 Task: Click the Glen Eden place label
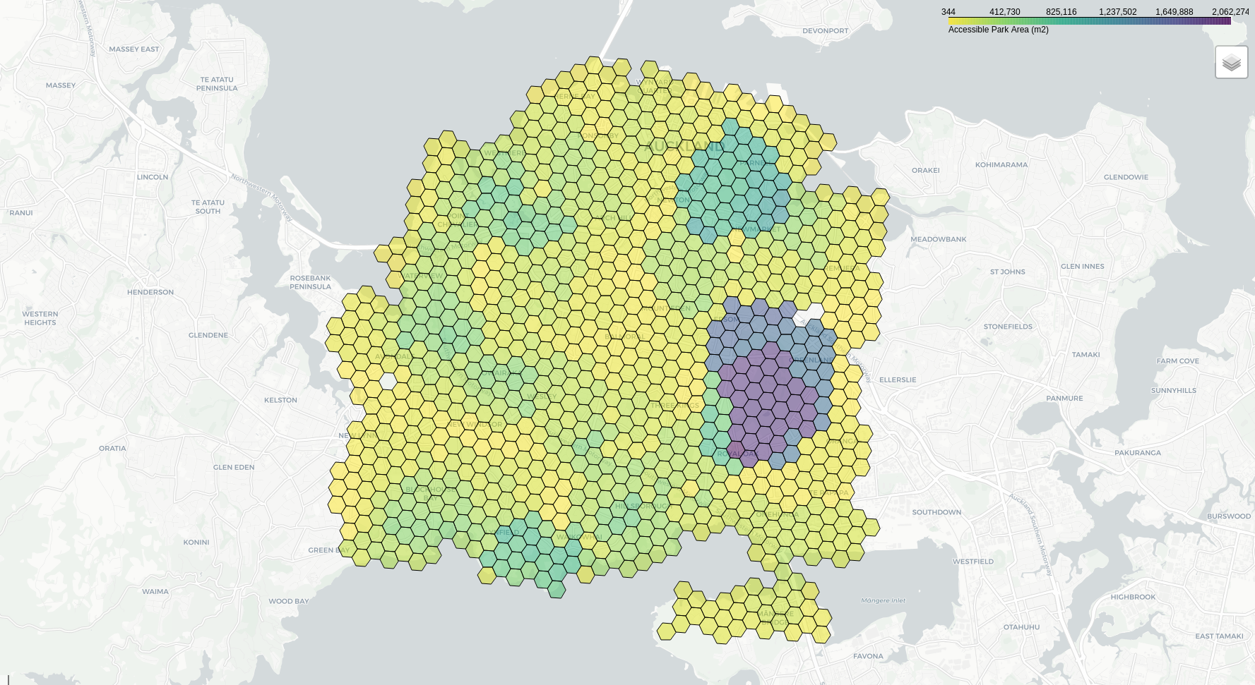click(234, 467)
